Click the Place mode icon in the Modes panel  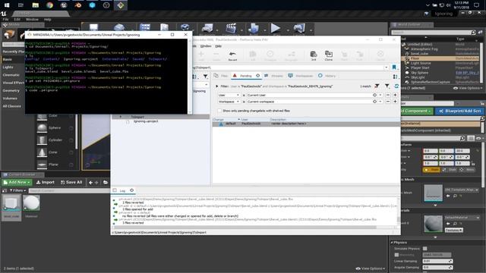(x=9, y=34)
